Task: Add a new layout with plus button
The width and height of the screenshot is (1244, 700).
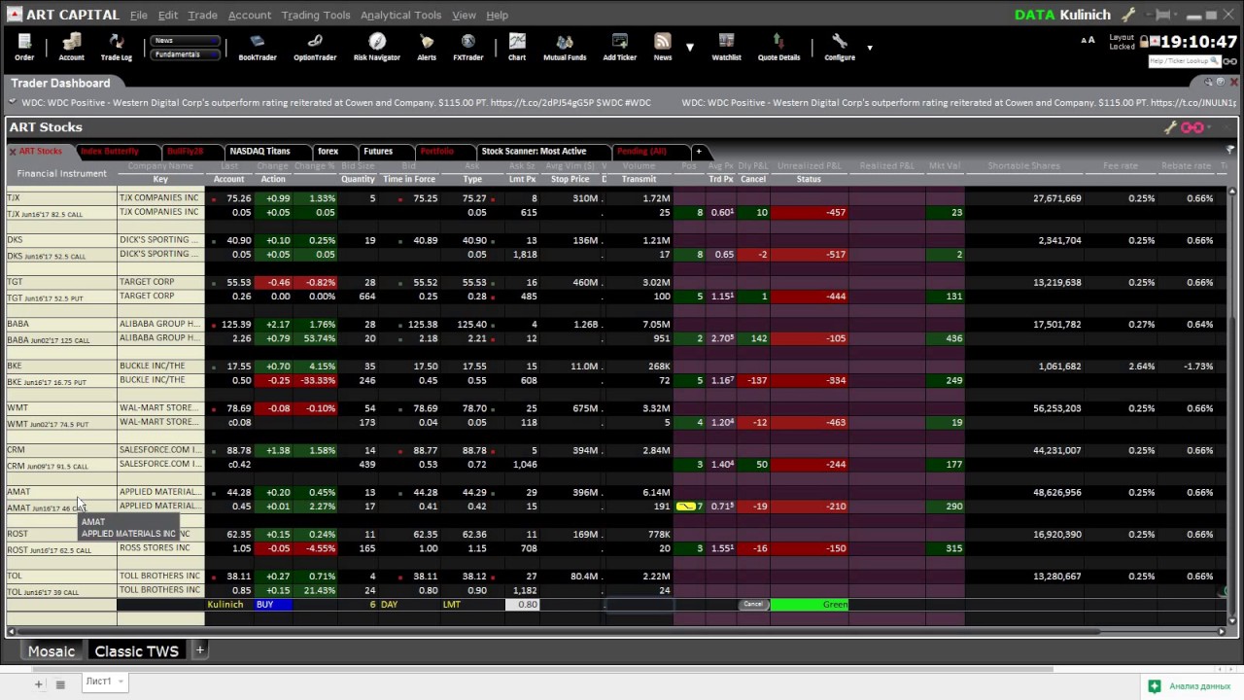Action: [199, 649]
